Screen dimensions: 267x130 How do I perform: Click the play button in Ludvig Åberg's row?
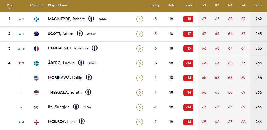[x=139, y=63]
